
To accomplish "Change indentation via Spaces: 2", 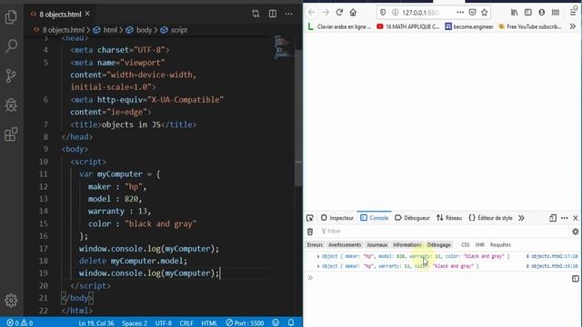I will coord(135,323).
